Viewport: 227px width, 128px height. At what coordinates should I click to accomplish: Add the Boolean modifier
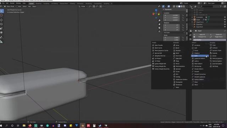click(x=178, y=50)
